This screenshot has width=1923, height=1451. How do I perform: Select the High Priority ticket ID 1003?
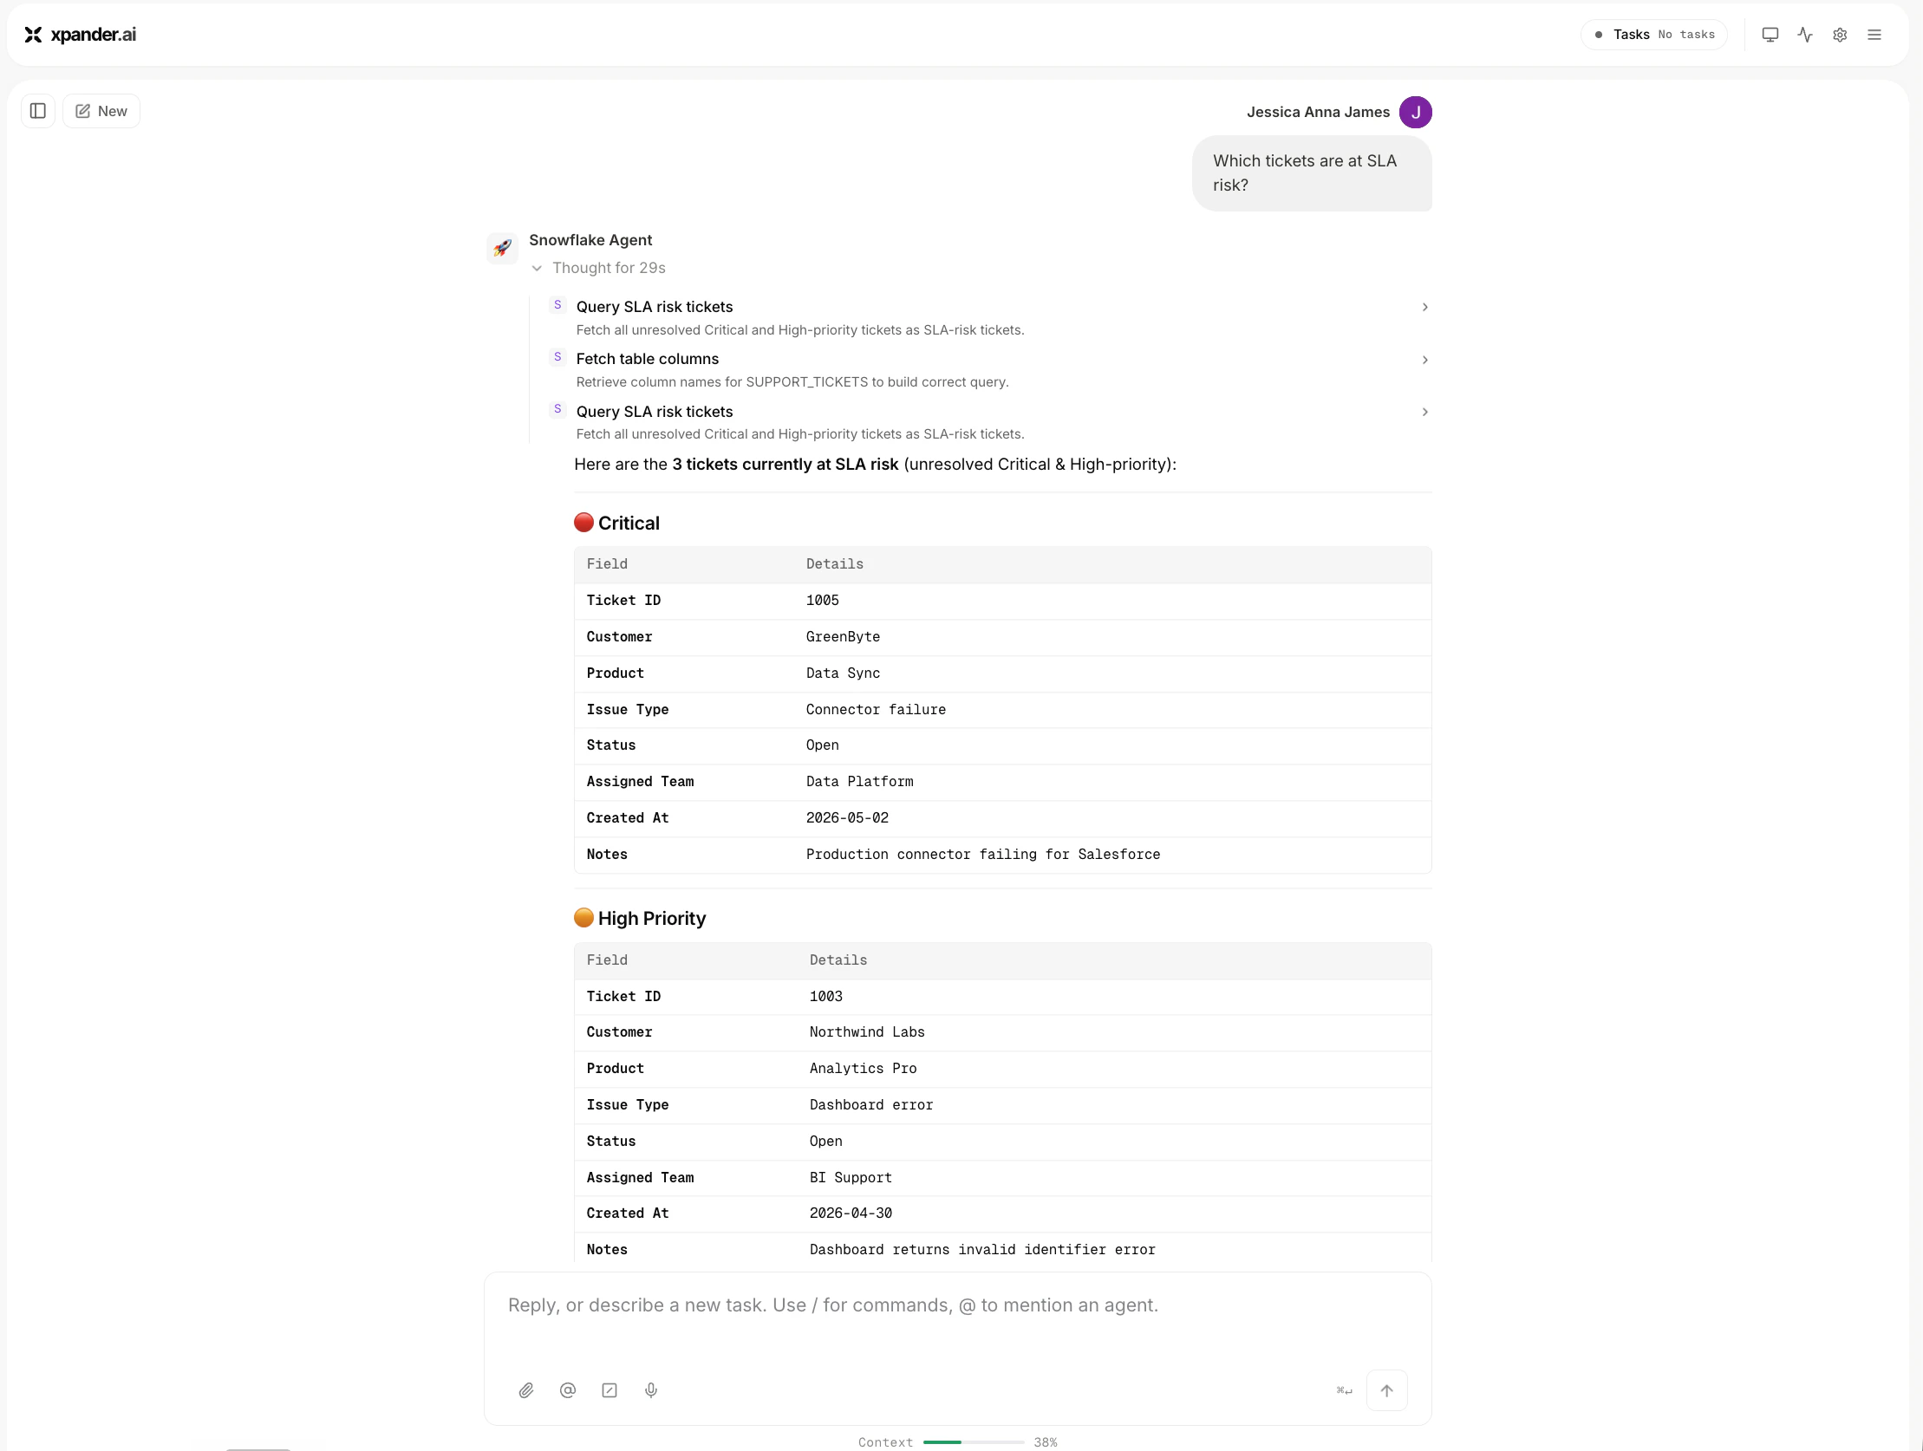tap(826, 997)
